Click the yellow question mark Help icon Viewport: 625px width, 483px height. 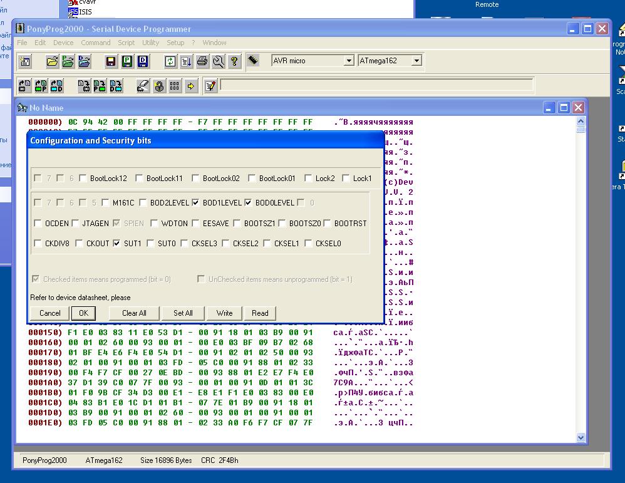pyautogui.click(x=234, y=61)
